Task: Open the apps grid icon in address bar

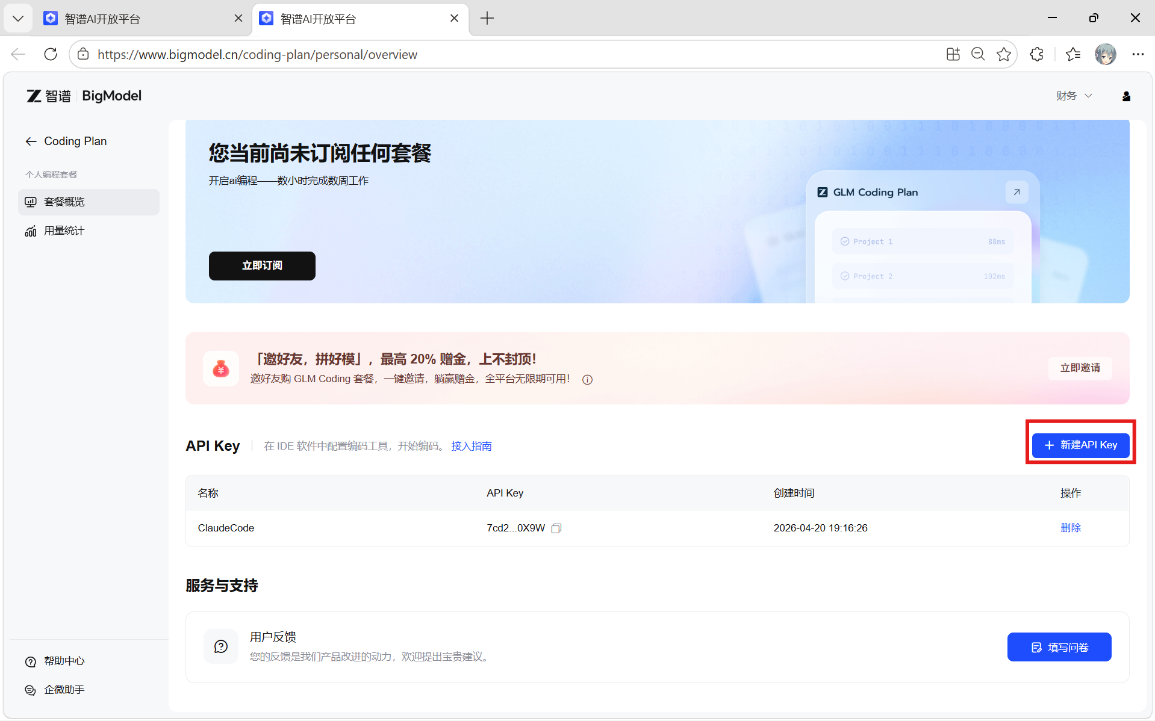Action: pyautogui.click(x=953, y=54)
